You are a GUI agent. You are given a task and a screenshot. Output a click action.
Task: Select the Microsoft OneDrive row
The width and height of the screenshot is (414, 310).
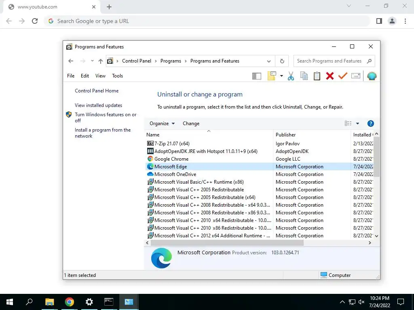pos(260,174)
